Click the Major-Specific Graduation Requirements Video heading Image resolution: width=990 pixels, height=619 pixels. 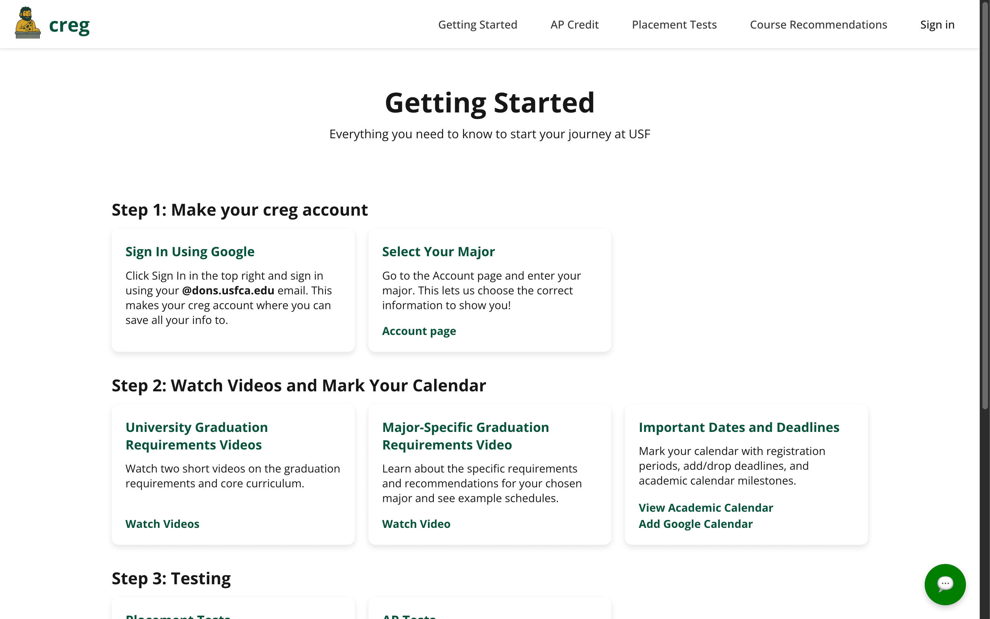coord(465,436)
